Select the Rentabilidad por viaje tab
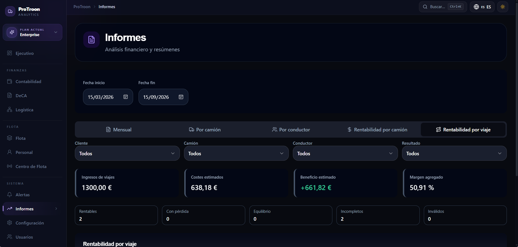The height and width of the screenshot is (247, 518). click(x=463, y=130)
